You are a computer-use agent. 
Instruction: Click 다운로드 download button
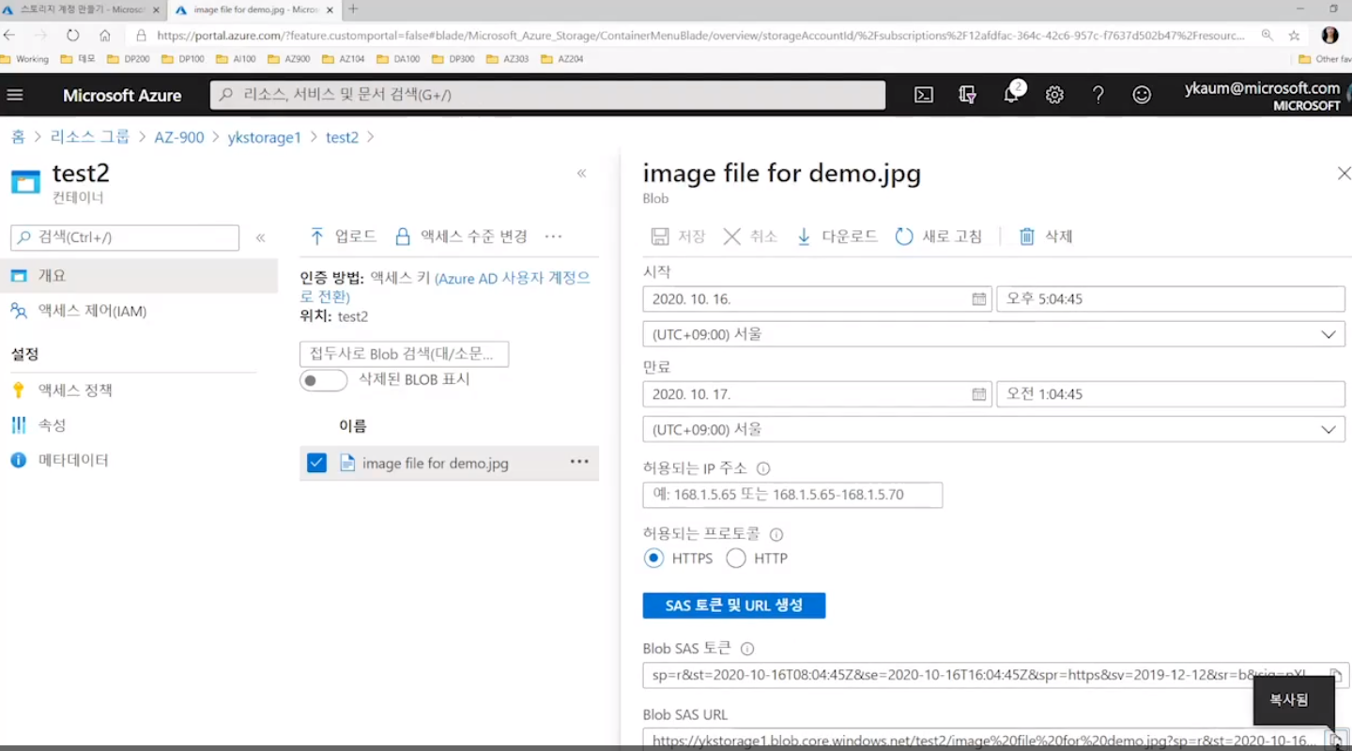click(x=837, y=237)
